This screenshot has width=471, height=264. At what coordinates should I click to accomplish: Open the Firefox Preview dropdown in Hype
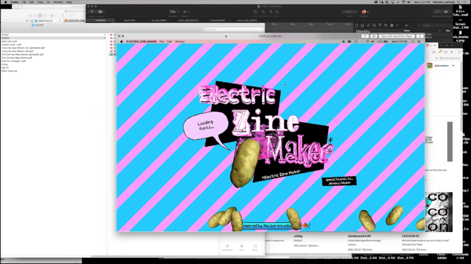364,13
